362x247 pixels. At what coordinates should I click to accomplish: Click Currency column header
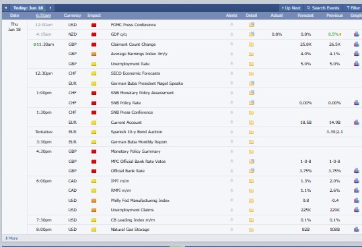72,15
